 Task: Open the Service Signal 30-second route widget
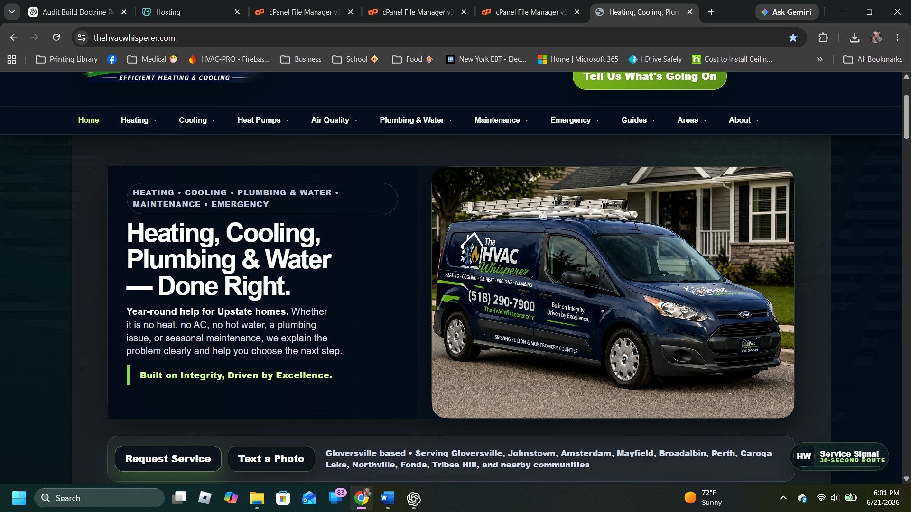coord(839,457)
